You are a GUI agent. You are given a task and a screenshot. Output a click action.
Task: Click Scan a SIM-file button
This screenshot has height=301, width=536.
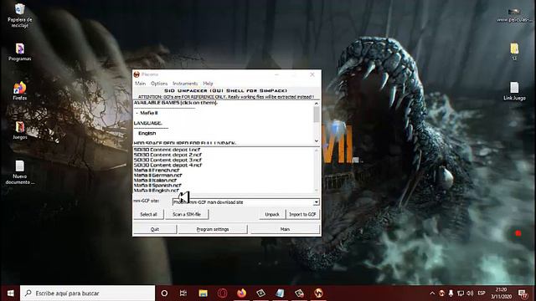point(187,214)
